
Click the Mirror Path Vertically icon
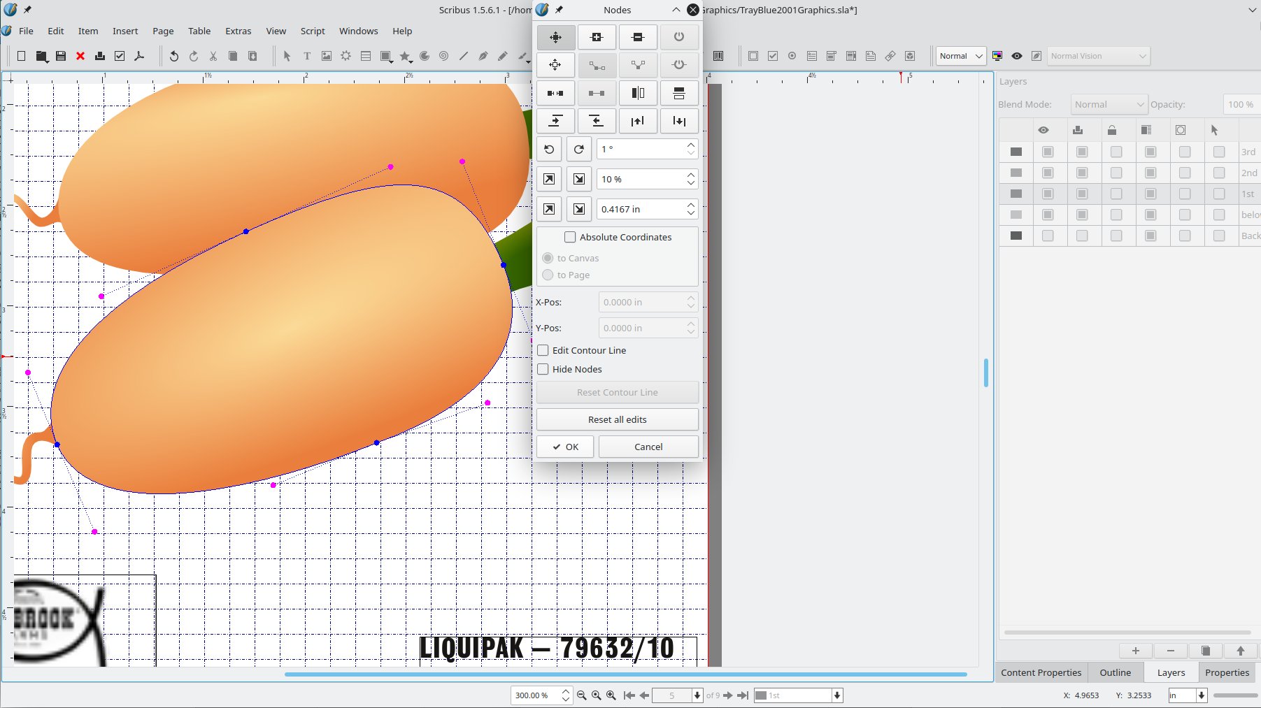pos(679,93)
